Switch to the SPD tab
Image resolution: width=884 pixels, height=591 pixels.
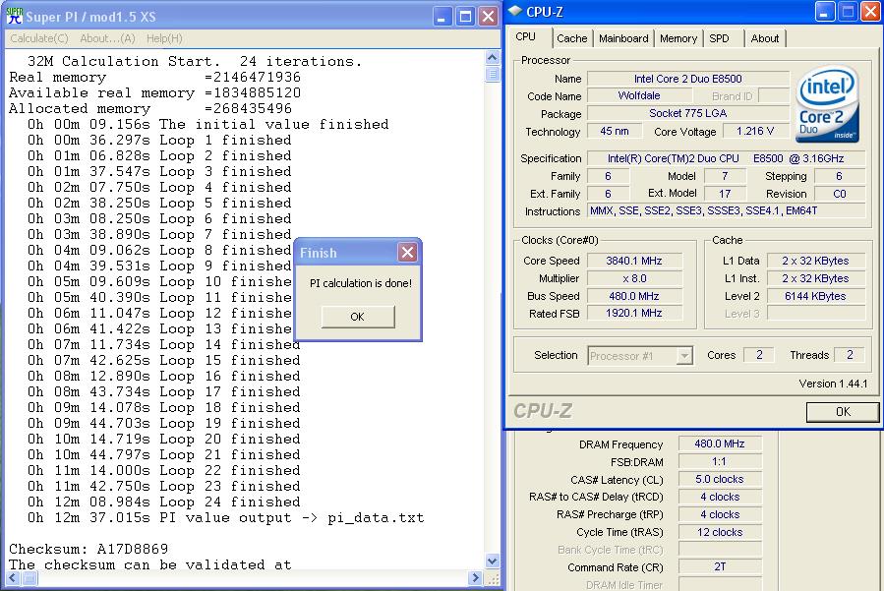point(719,38)
